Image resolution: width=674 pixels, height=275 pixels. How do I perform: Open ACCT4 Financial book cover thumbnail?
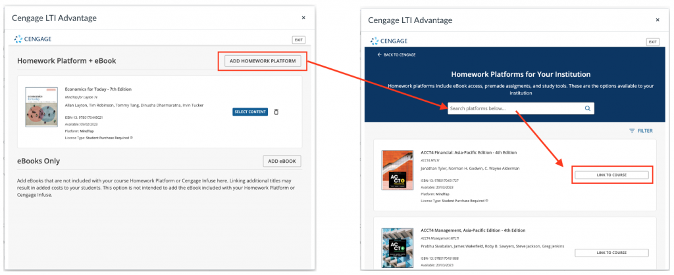397,171
